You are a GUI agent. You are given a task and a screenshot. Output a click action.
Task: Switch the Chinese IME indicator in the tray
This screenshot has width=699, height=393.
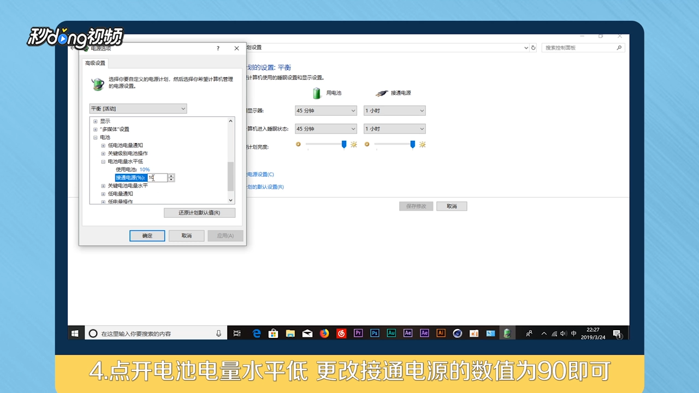coord(573,333)
